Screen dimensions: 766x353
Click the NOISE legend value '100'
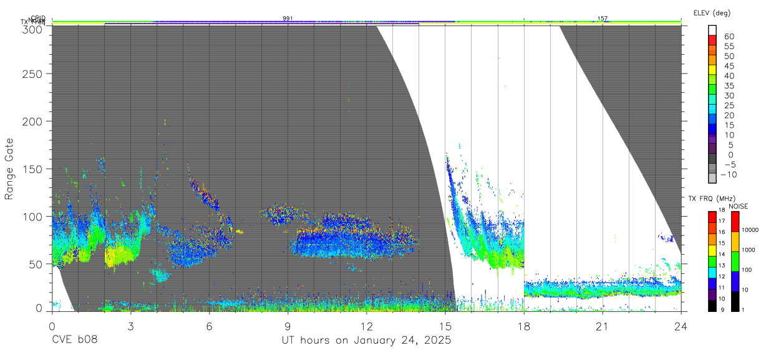pos(747,270)
